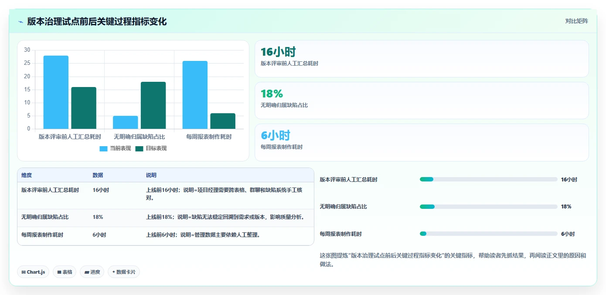The width and height of the screenshot is (606, 295).
Task: Click the 维度 column header
Action: click(x=27, y=175)
